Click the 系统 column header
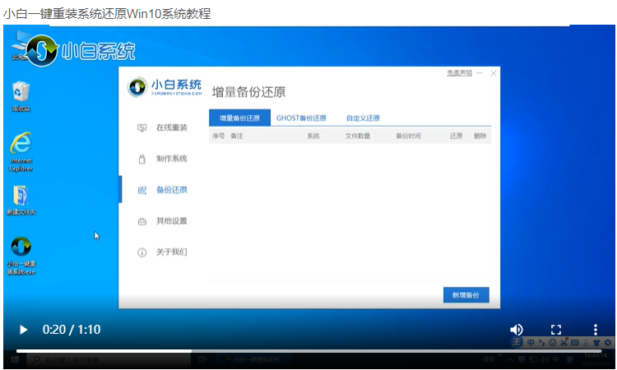The height and width of the screenshot is (370, 617). (313, 136)
